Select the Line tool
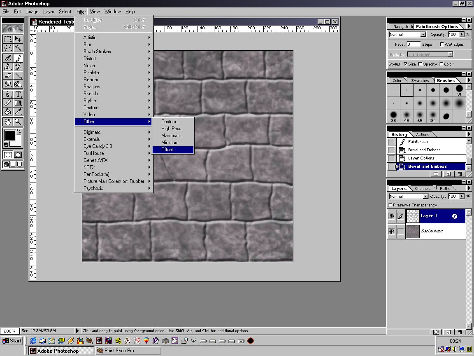 coord(18,75)
